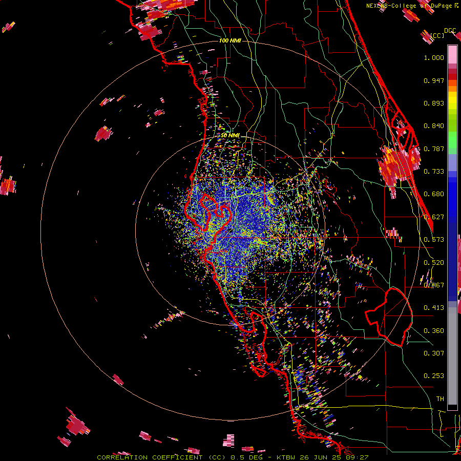
Task: Select the 1.000 value on the scale
Action: coord(434,57)
